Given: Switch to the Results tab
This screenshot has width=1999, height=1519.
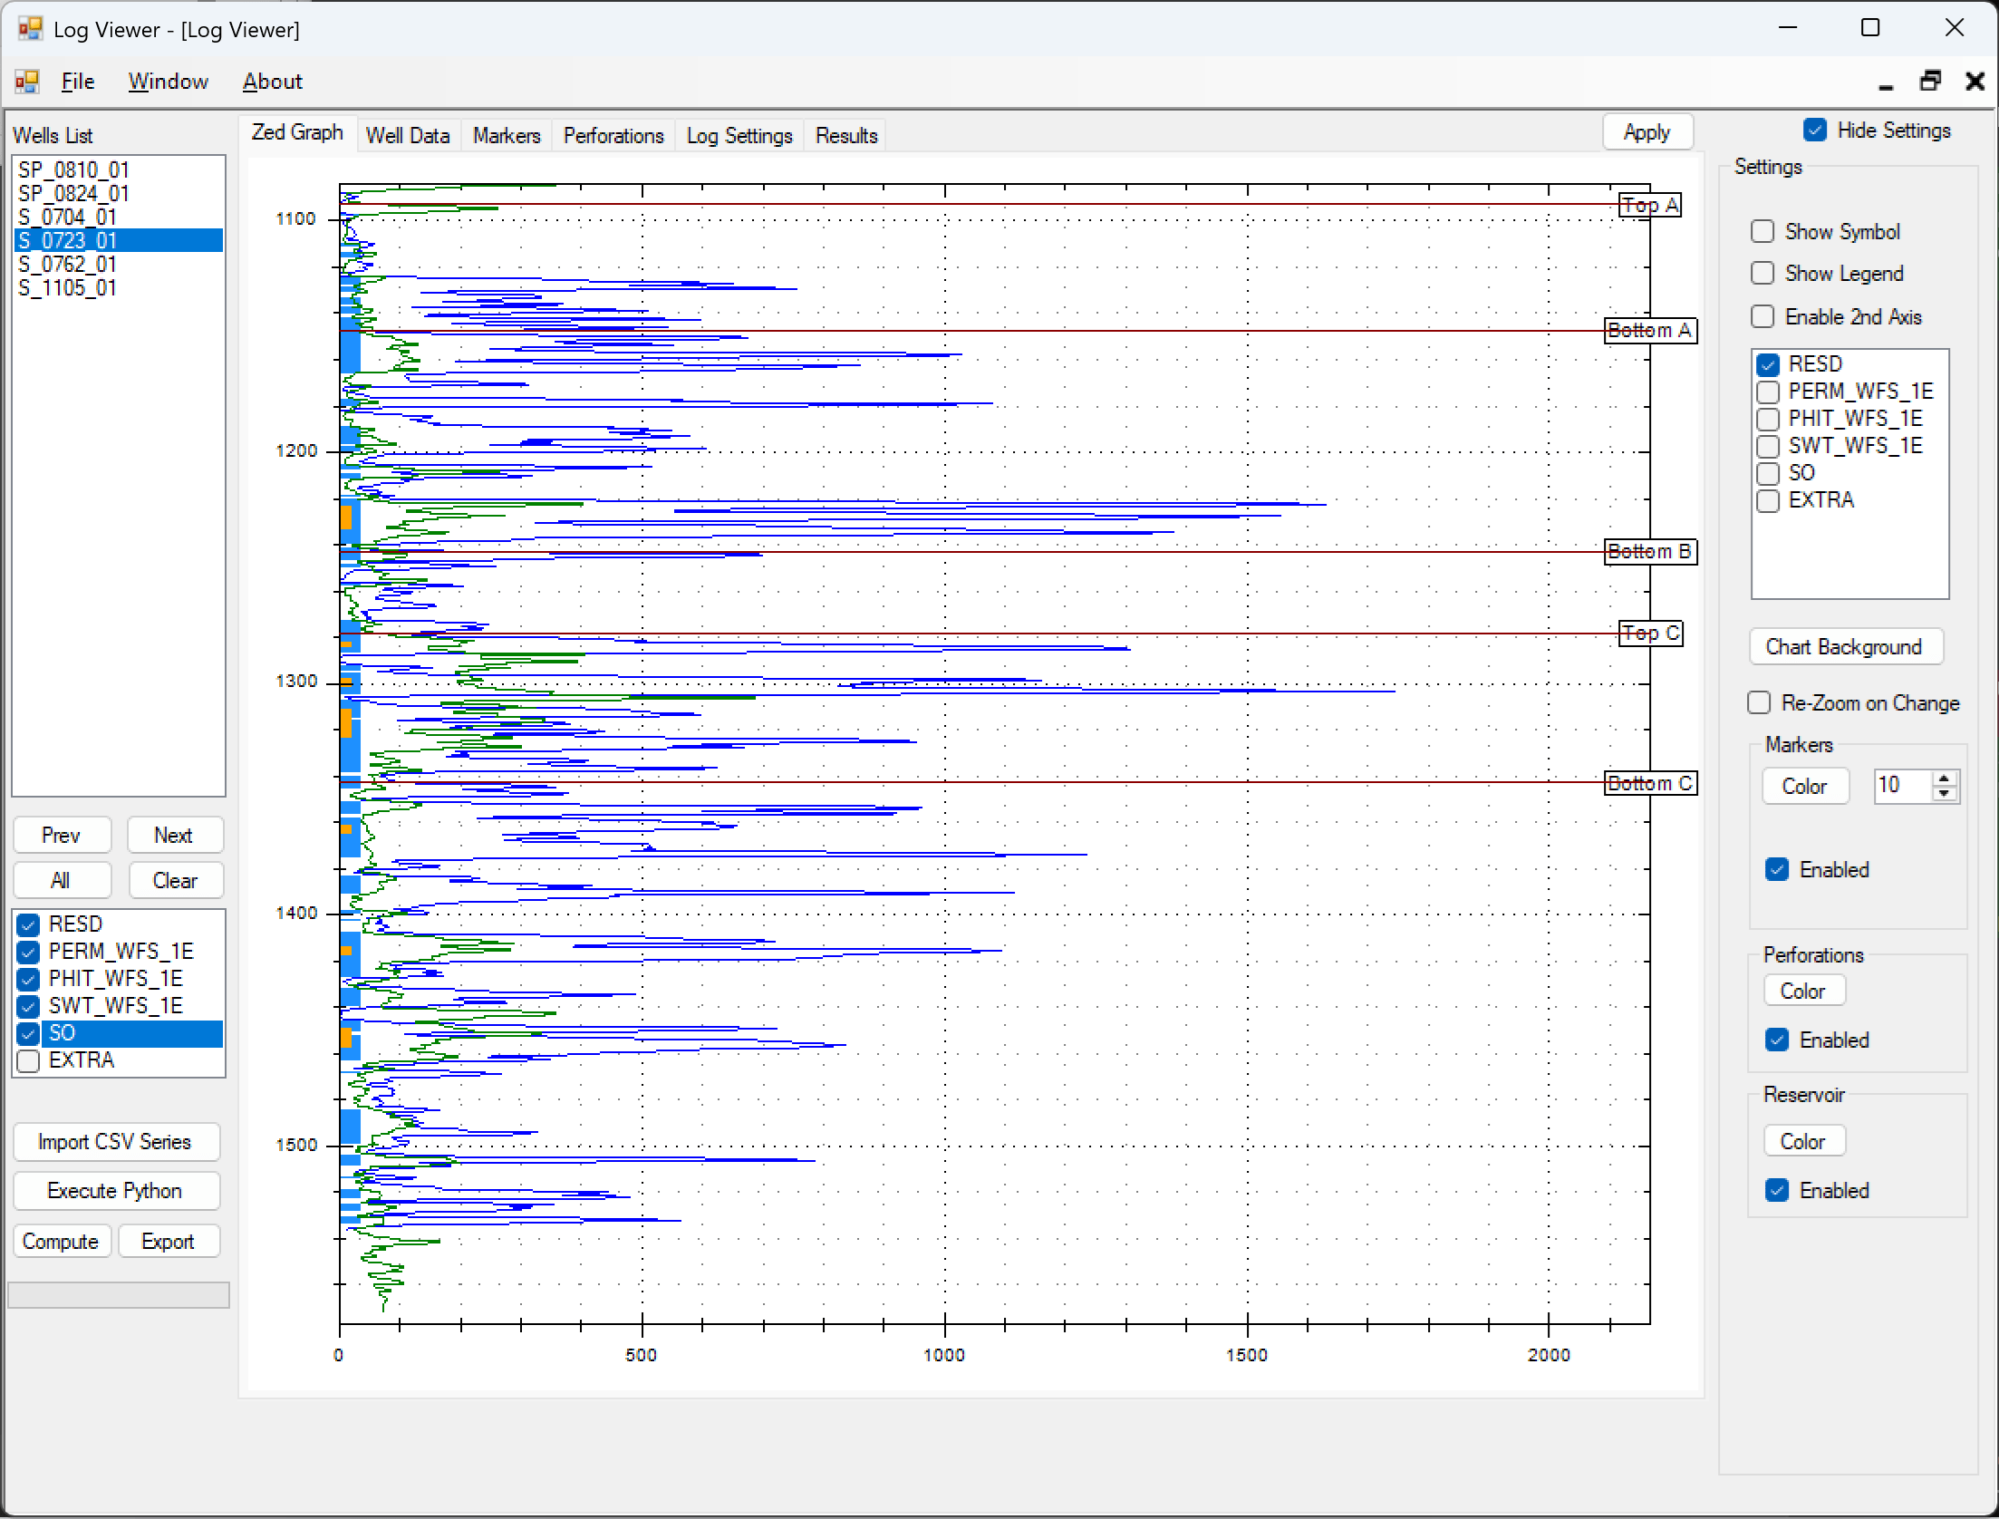Looking at the screenshot, I should (x=846, y=136).
